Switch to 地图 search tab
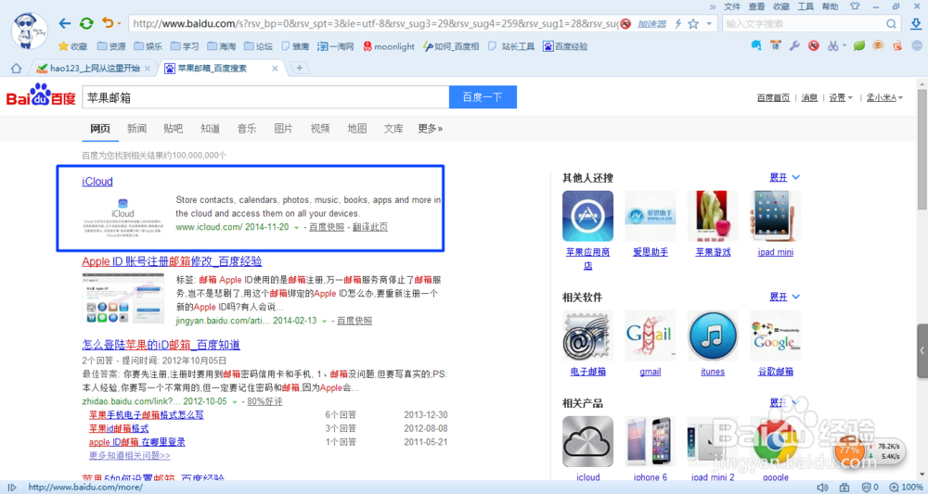 357,128
